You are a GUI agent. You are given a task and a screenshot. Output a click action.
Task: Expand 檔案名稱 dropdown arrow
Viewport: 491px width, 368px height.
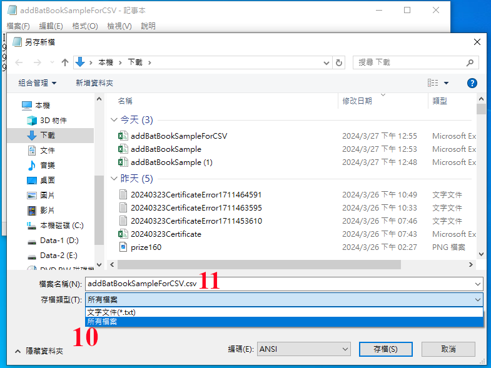tap(478, 284)
